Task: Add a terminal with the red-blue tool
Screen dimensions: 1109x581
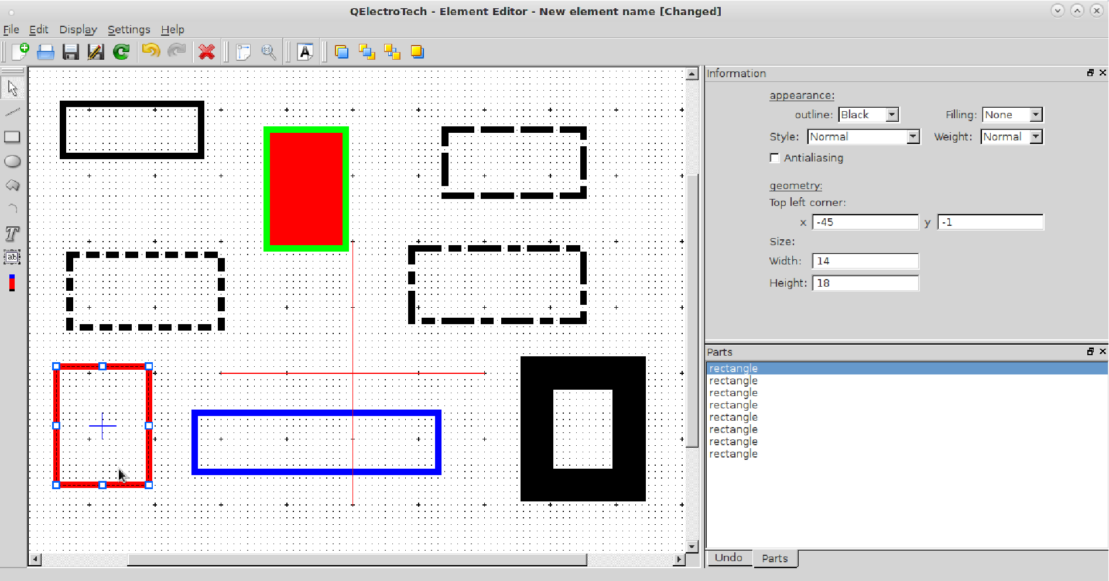Action: [12, 283]
